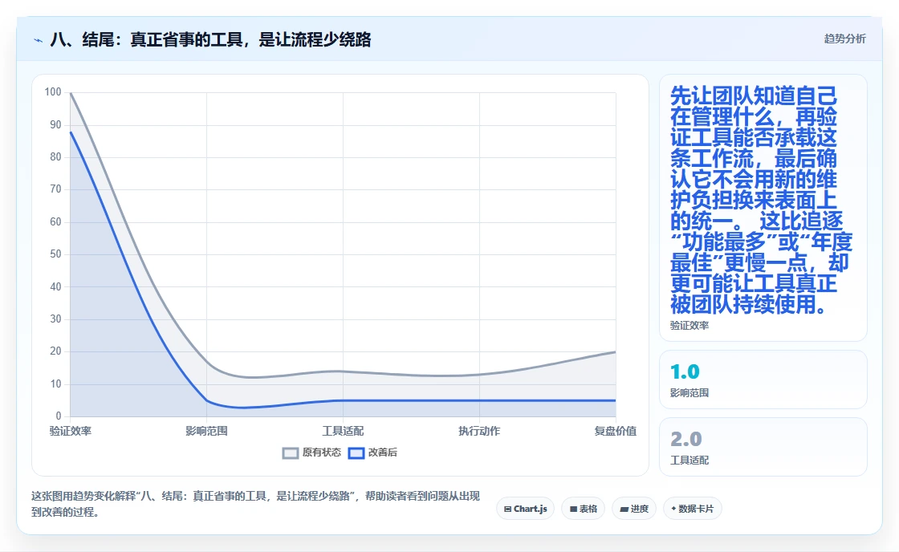Select the 进度 tag
Viewport: 899px width, 552px height.
(x=634, y=509)
